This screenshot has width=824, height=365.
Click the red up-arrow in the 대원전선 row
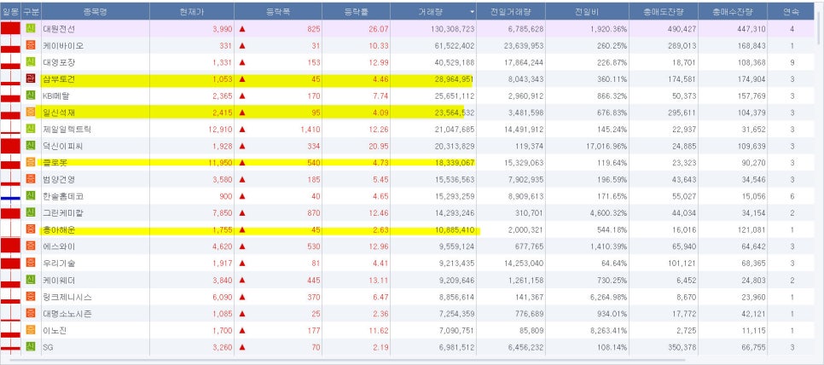(x=242, y=29)
